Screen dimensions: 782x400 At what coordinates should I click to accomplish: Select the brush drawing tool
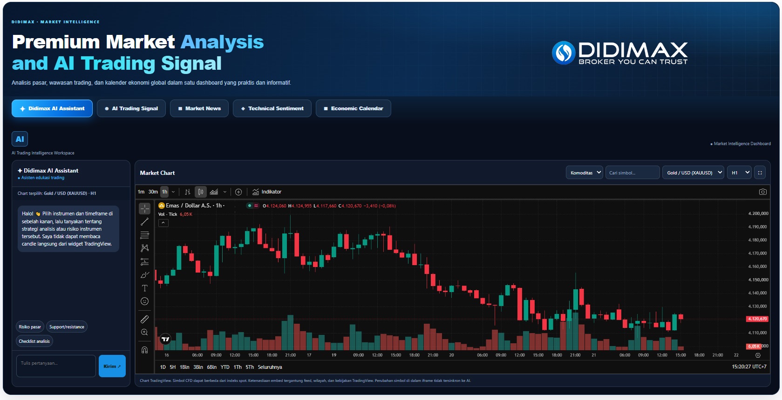144,275
